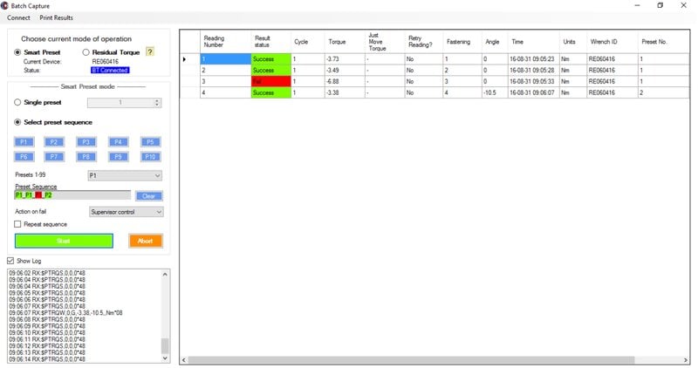Expand the Action on fail dropdown

pos(125,211)
